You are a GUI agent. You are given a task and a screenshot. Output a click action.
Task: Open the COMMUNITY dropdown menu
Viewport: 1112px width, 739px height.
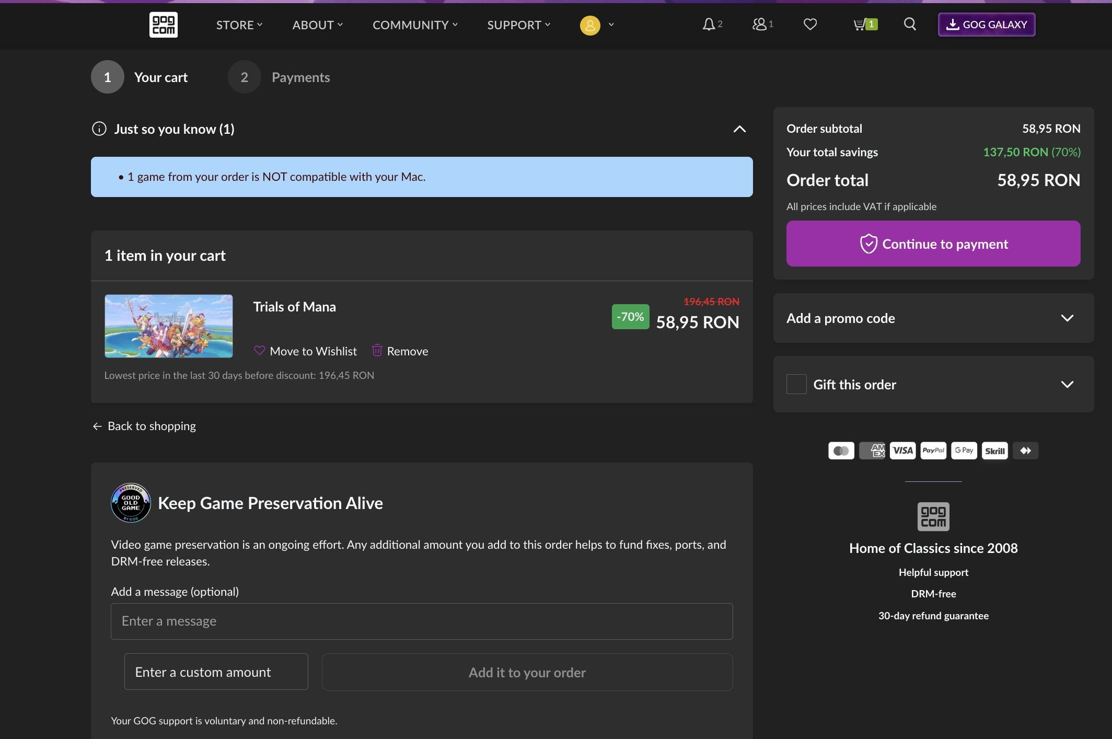click(x=415, y=25)
